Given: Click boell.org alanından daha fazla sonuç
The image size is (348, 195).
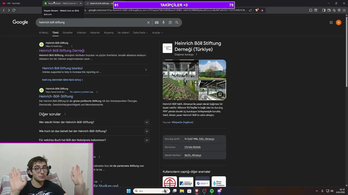Looking at the screenshot, I should 63,80.
